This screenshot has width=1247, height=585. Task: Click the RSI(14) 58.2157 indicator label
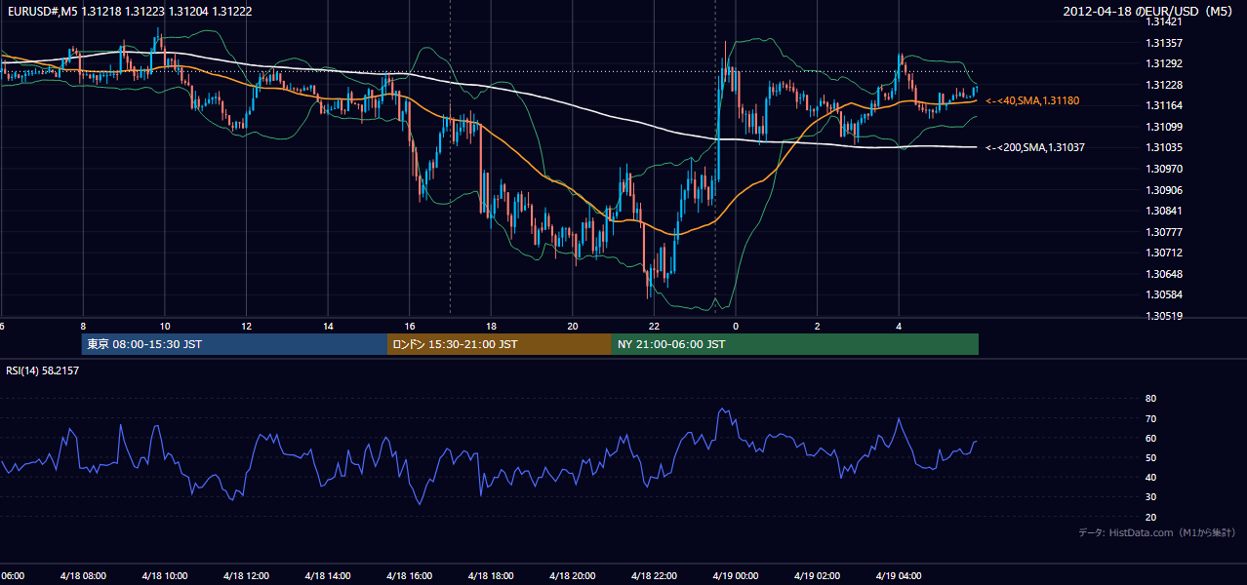click(x=43, y=370)
